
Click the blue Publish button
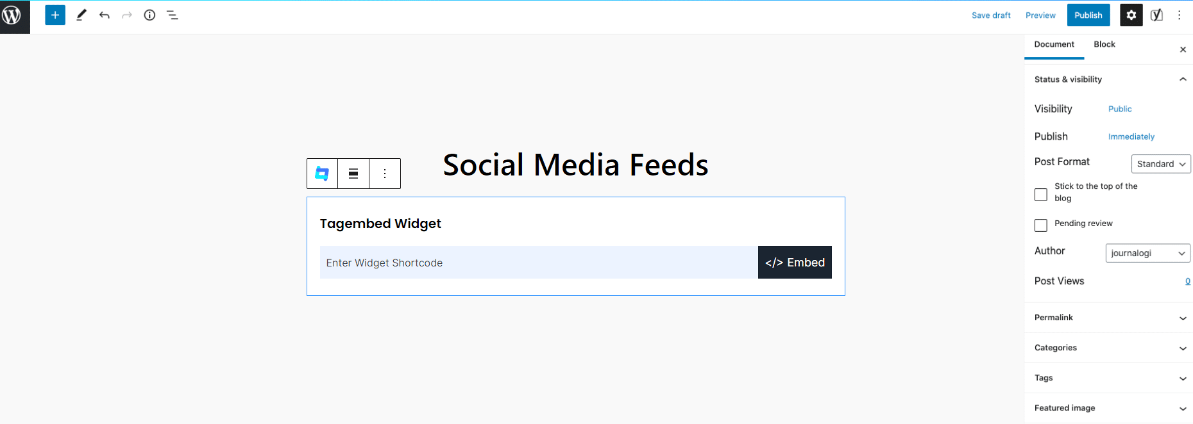tap(1088, 15)
